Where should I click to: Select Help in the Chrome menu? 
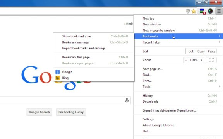(x=178, y=131)
